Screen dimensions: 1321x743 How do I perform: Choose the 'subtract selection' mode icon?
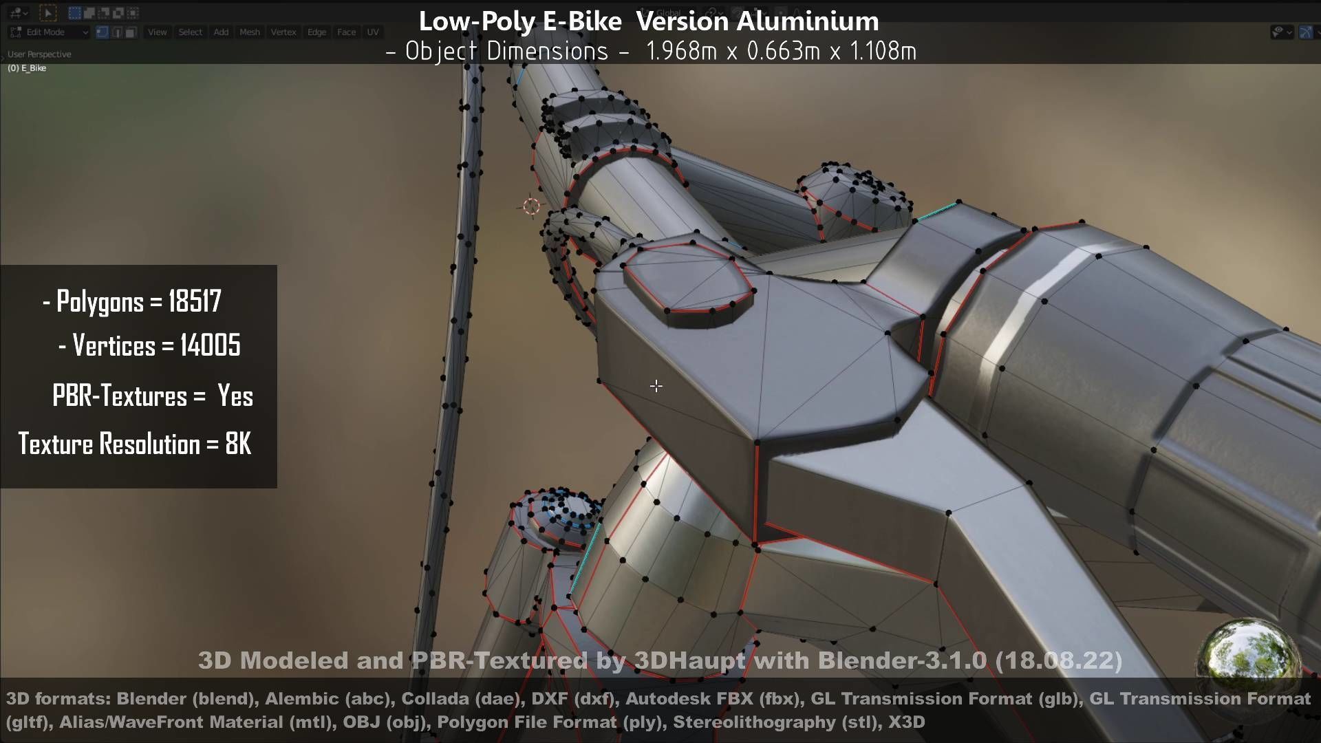click(x=103, y=12)
